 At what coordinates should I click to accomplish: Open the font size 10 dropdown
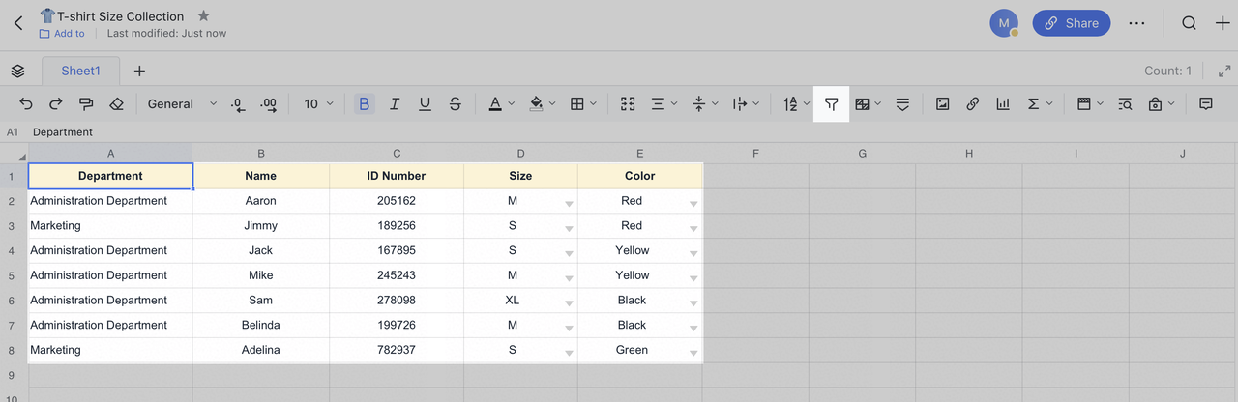point(318,104)
